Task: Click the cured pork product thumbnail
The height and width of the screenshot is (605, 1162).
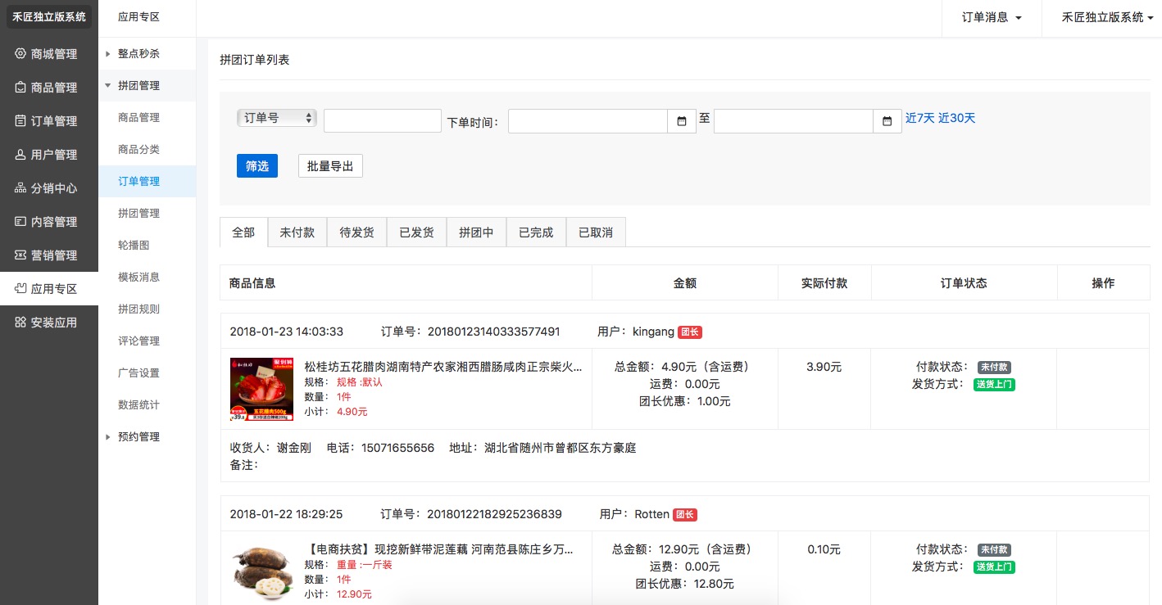Action: pos(262,390)
